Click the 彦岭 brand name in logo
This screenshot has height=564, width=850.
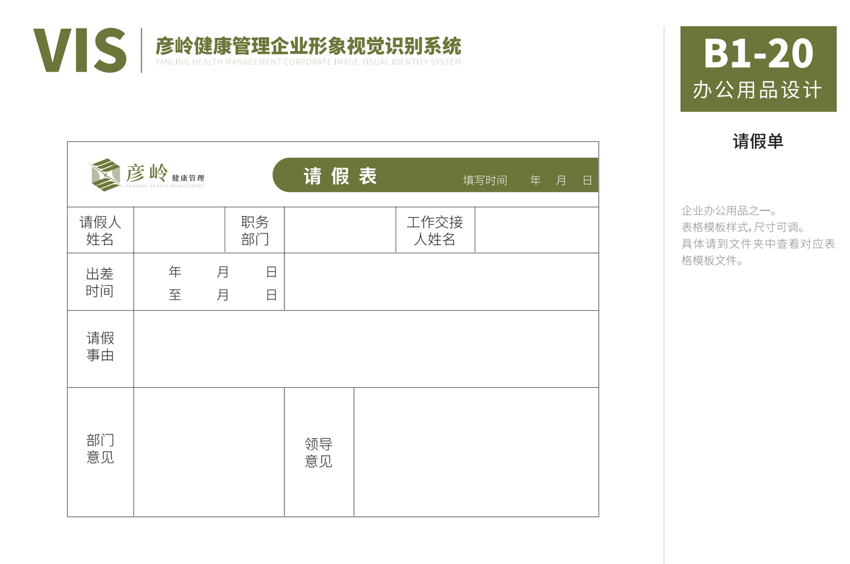[147, 172]
